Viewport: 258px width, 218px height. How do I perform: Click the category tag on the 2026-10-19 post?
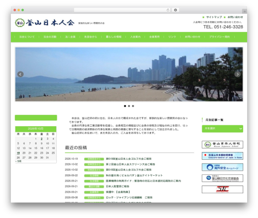(94, 159)
